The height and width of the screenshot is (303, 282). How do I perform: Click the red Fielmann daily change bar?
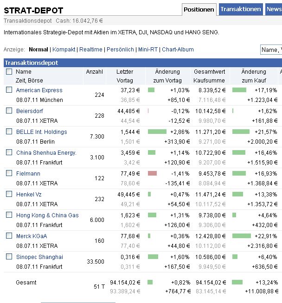pyautogui.click(x=152, y=173)
